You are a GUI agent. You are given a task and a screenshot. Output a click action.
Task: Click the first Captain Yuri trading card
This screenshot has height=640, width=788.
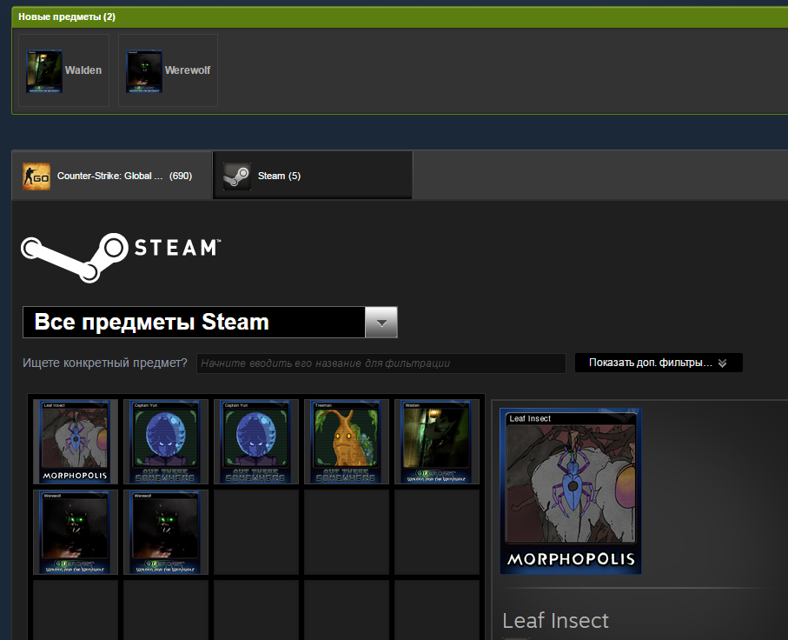[165, 442]
